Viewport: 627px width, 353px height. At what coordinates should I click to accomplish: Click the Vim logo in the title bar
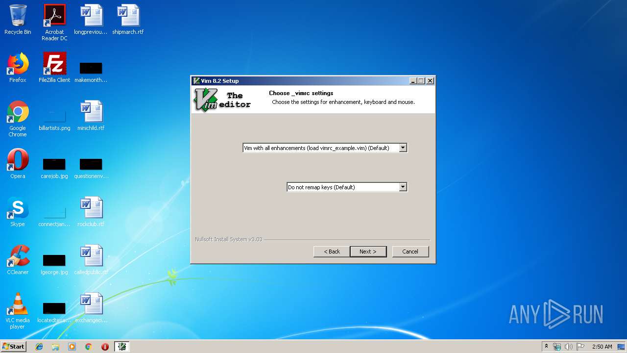coord(196,81)
